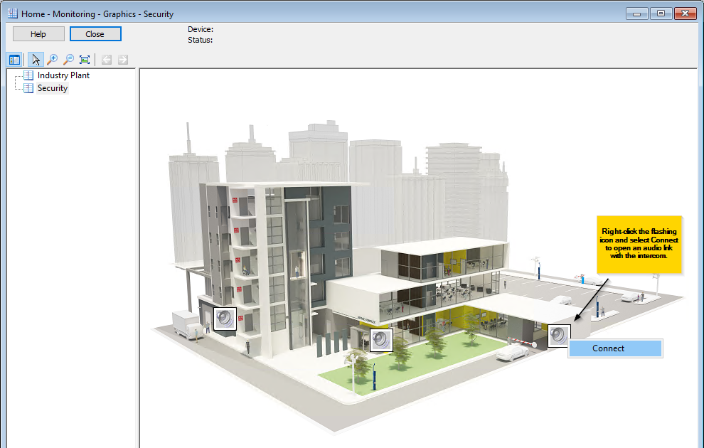The image size is (704, 448).
Task: Click the forward arrow in toolbar
Action: [x=123, y=60]
